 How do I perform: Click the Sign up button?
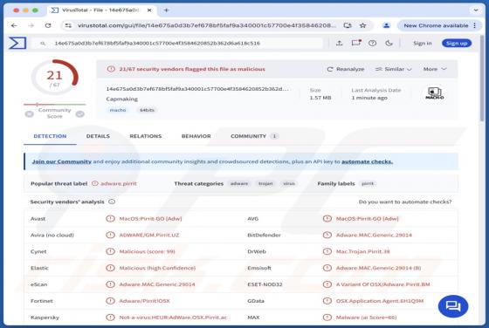(457, 44)
